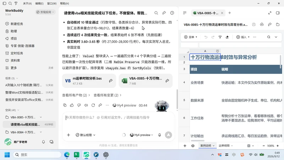Open more reply actions ellipsis
Image resolution: width=284 pixels, height=160 pixels.
[107, 105]
